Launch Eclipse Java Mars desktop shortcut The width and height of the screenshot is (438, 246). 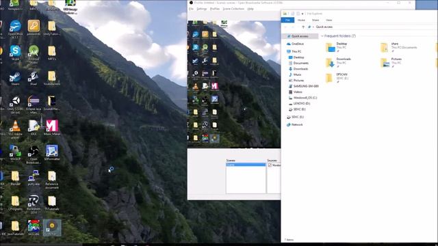coord(34,105)
